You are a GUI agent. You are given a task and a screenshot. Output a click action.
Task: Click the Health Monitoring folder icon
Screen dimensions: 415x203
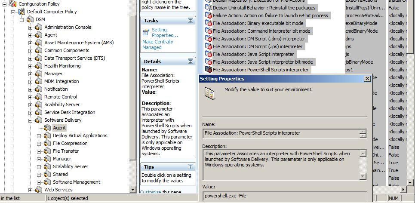(39, 66)
